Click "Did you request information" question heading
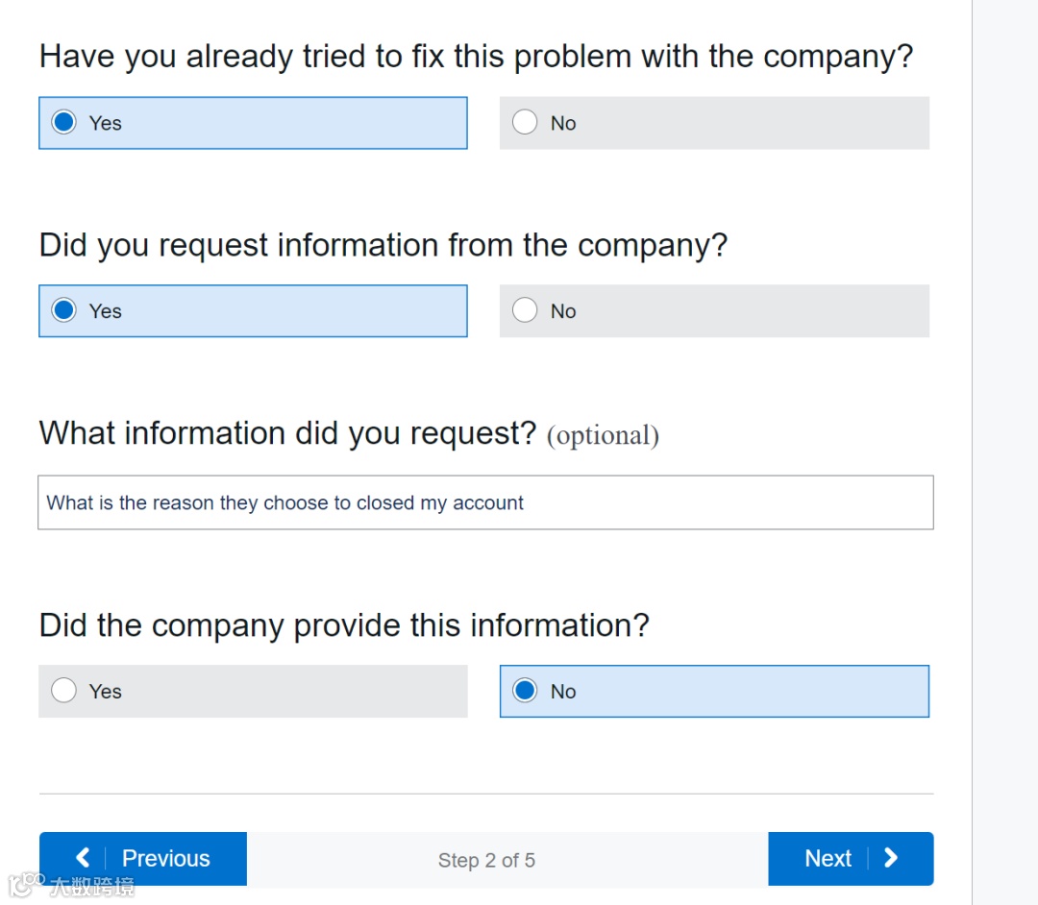The width and height of the screenshot is (1038, 905). (383, 245)
